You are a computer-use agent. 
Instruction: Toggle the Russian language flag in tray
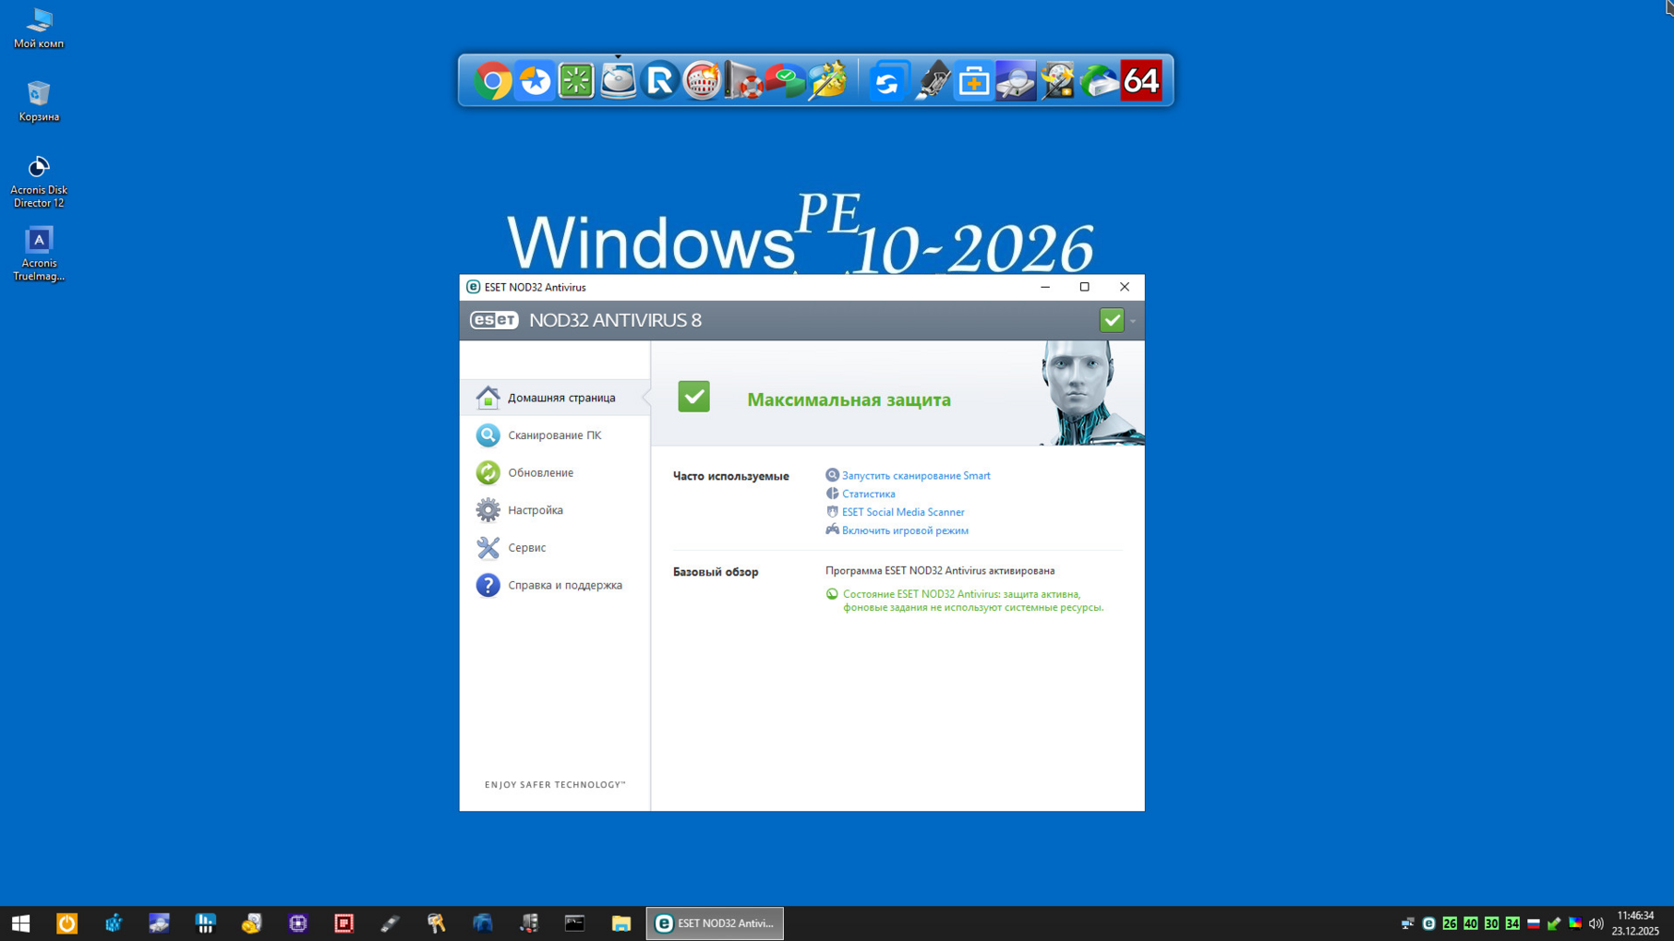pyautogui.click(x=1533, y=923)
